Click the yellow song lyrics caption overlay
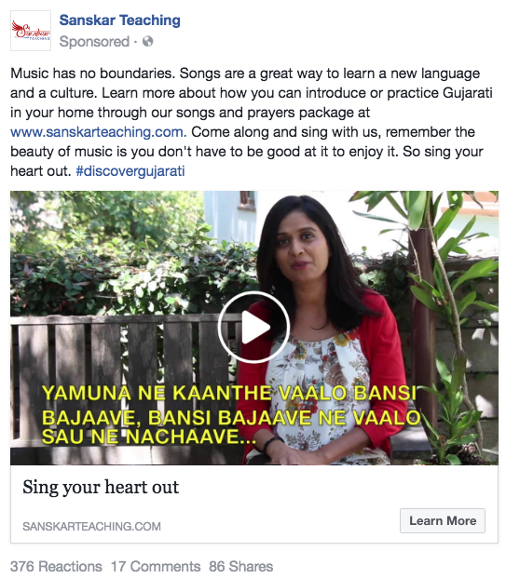The height and width of the screenshot is (578, 506). [x=231, y=415]
